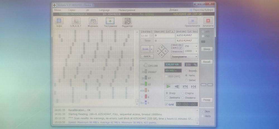Open the Дії menu

coord(88,10)
